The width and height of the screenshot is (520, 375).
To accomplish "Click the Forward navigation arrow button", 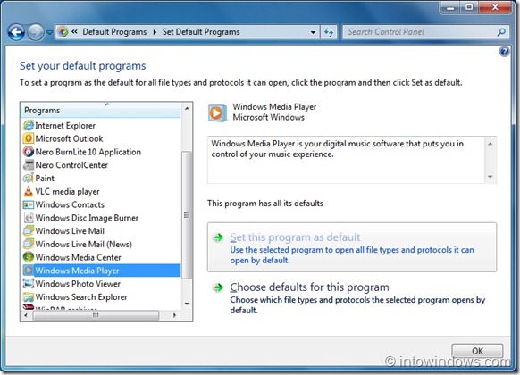I will click(x=36, y=32).
